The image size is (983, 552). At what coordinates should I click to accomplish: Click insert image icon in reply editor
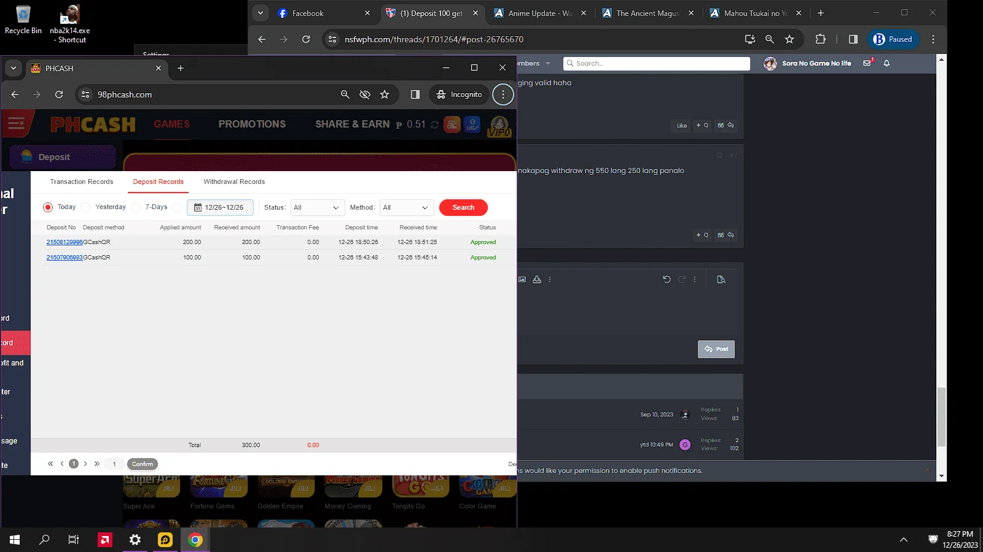522,279
